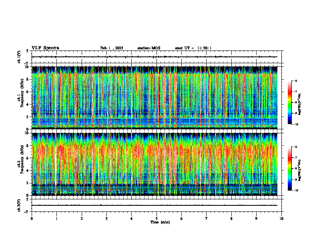
Task: Click the "-6" label on ch.1 color bar
Action: [x=295, y=81]
